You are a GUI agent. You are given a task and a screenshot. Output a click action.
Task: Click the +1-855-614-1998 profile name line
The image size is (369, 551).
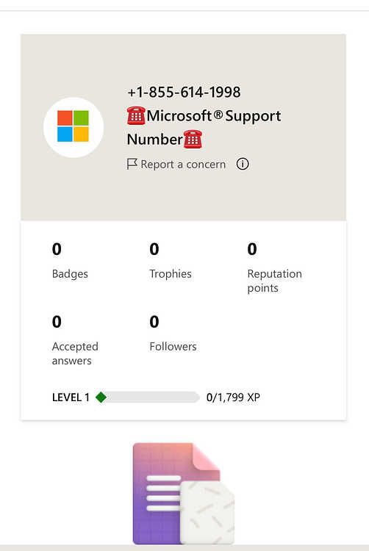click(x=184, y=92)
